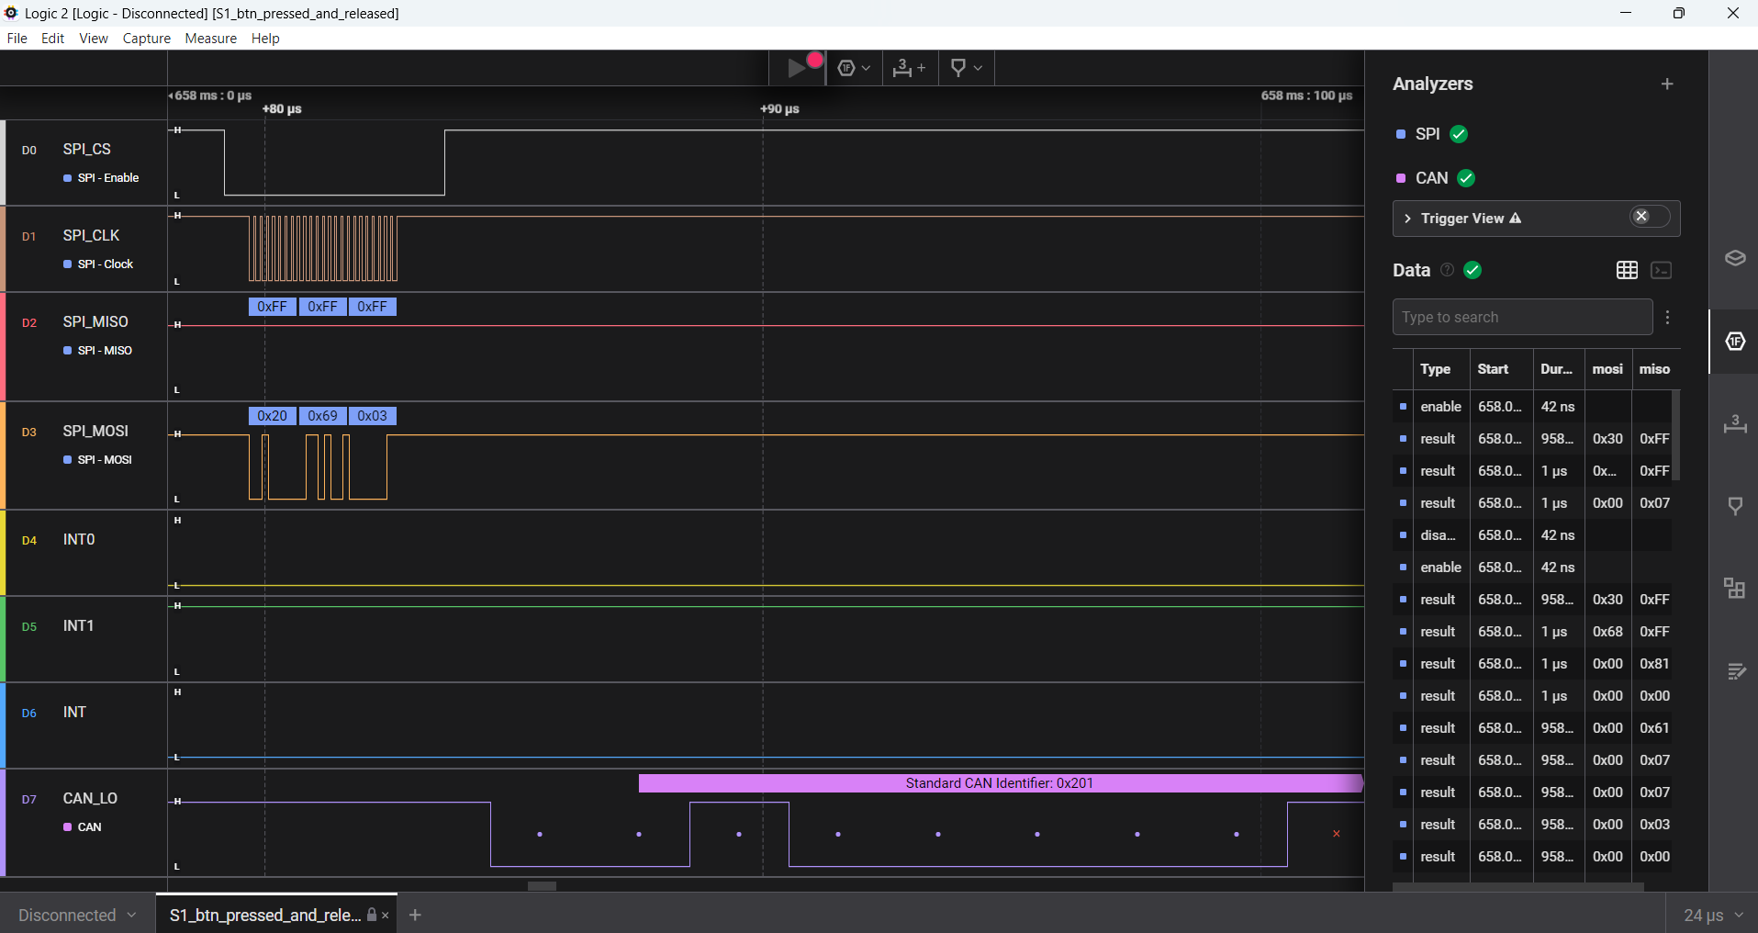Open the File menu
This screenshot has height=933, width=1758.
tap(17, 39)
